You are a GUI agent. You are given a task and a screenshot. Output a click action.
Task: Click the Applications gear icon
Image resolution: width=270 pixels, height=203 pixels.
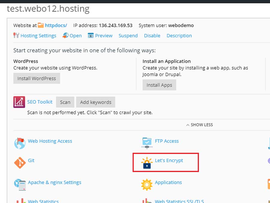(x=147, y=184)
